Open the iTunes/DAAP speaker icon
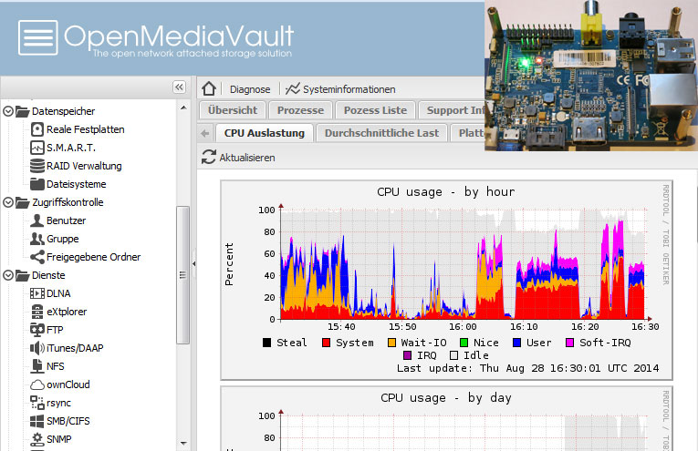This screenshot has height=451, width=698. tap(36, 348)
